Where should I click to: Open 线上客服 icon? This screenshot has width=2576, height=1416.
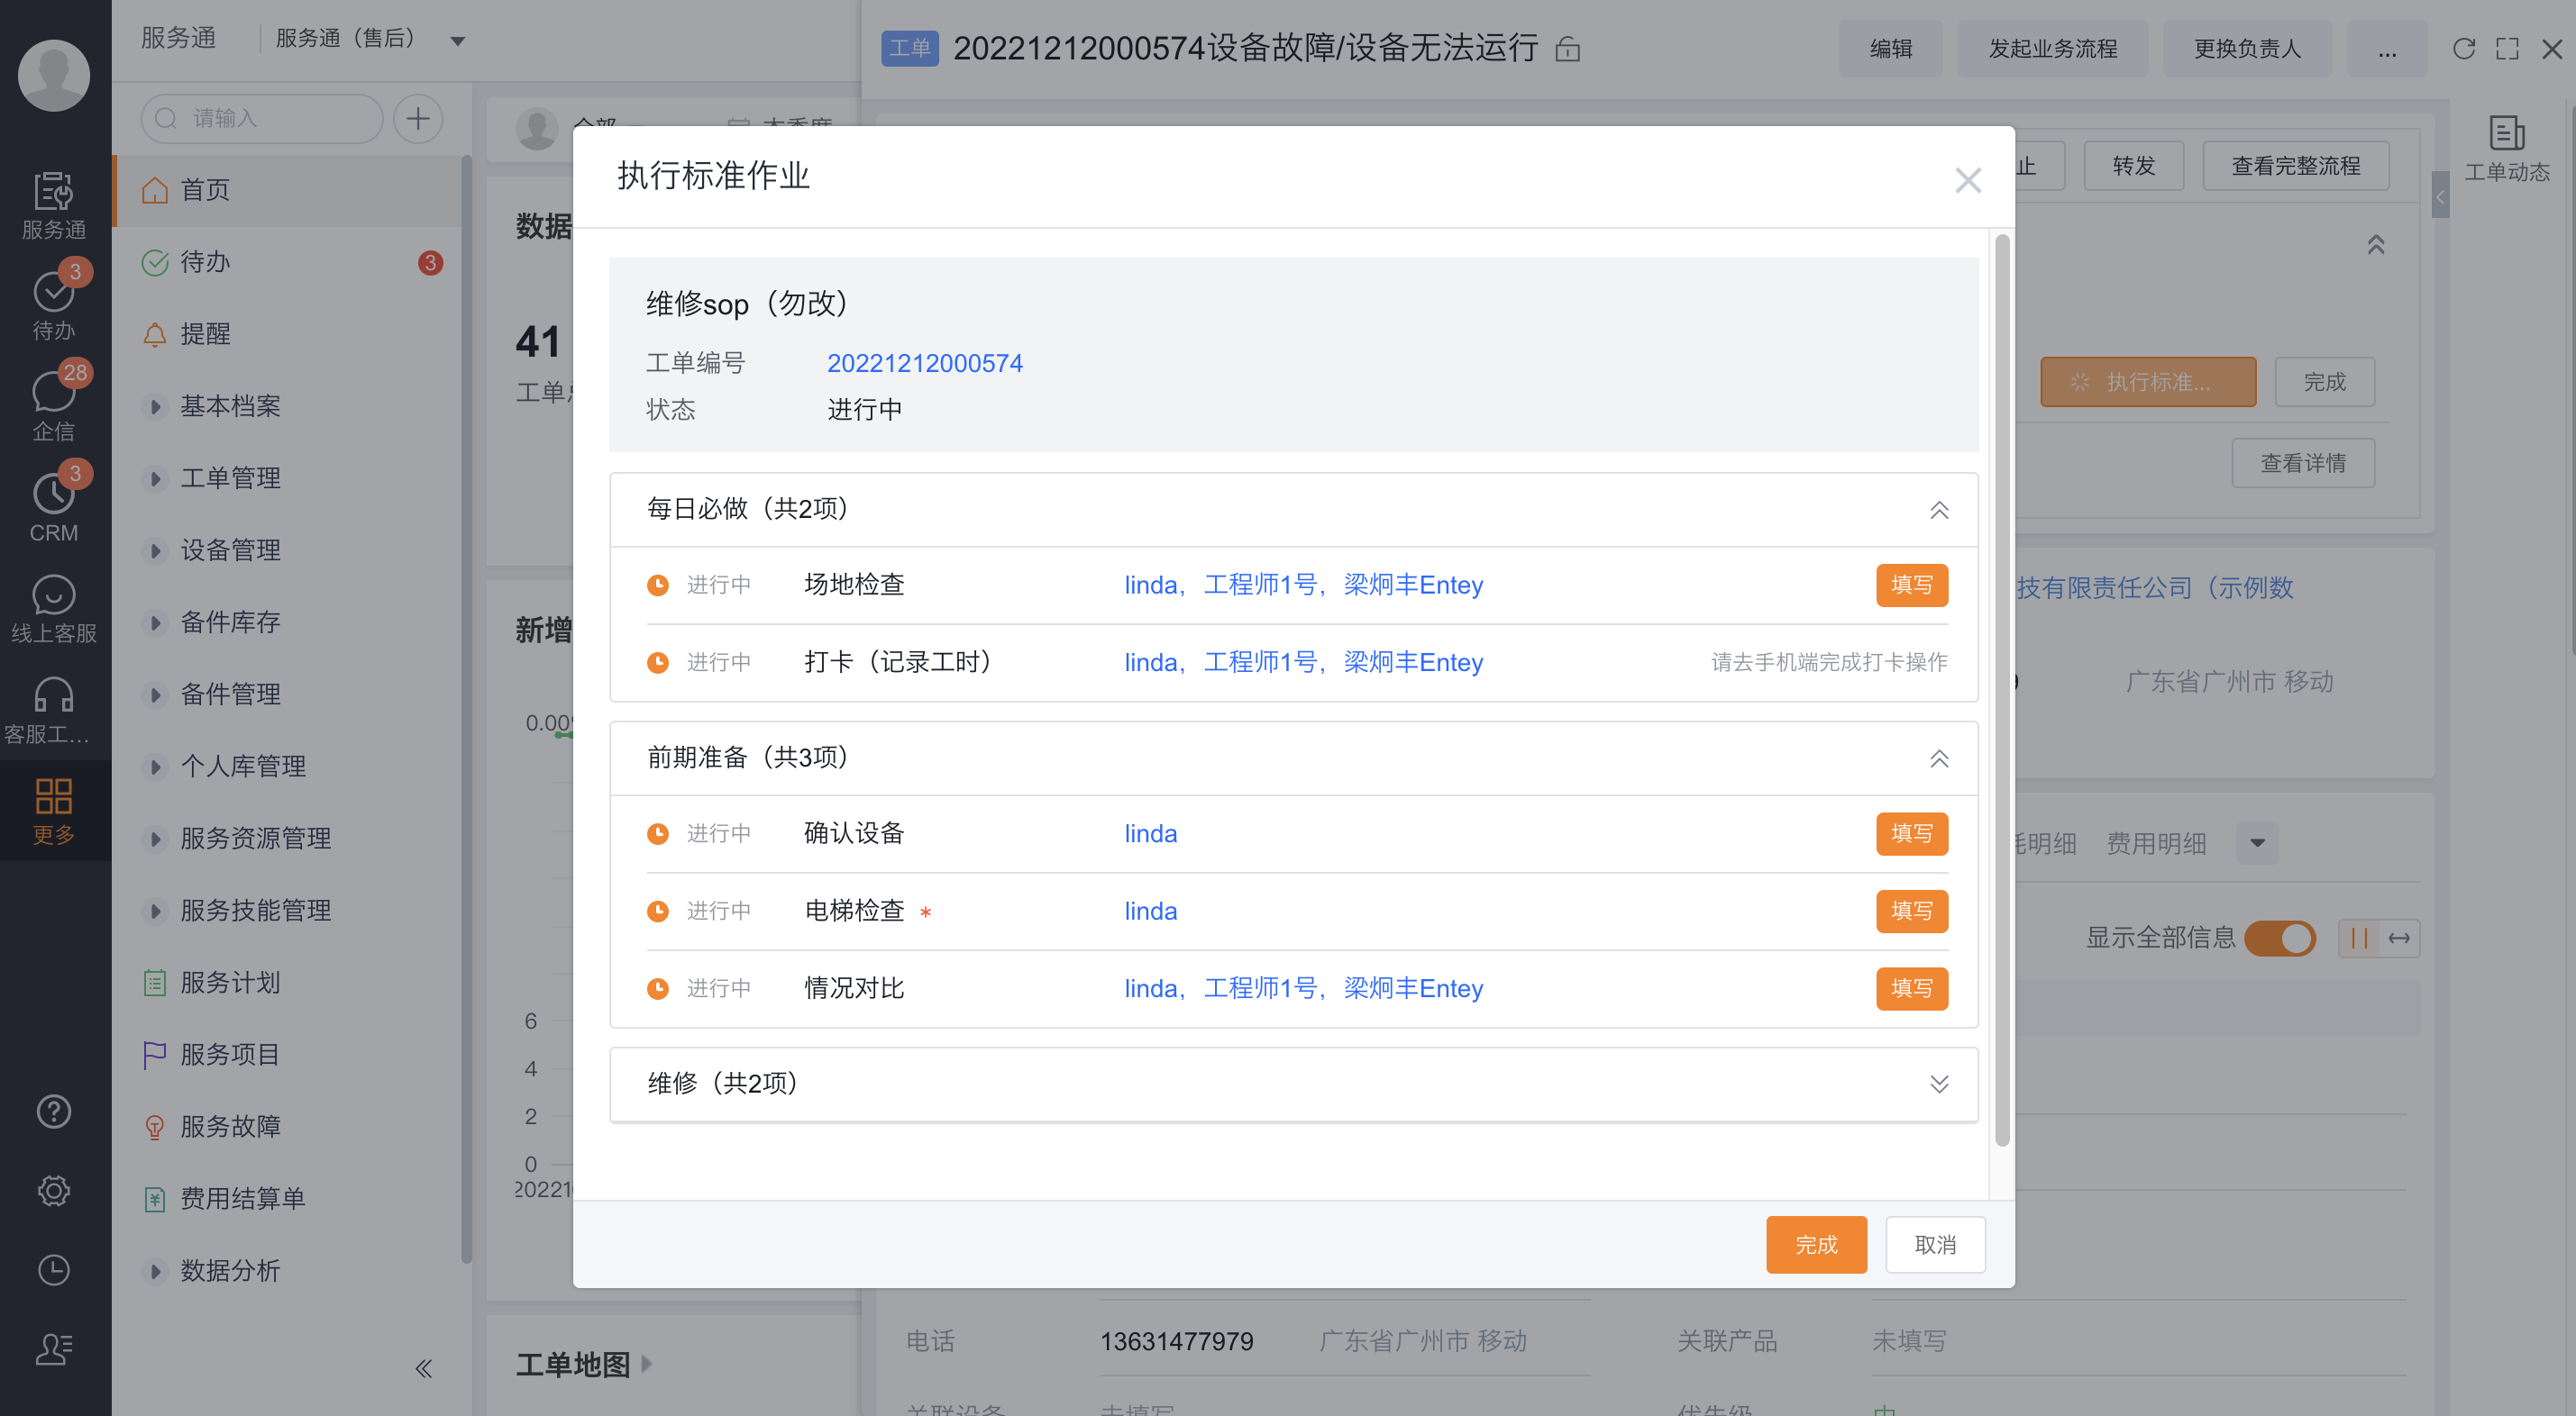pyautogui.click(x=53, y=609)
